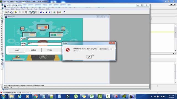This screenshot has width=177, height=99.
Task: Go to previous record arrow
Action: (x=44, y=12)
